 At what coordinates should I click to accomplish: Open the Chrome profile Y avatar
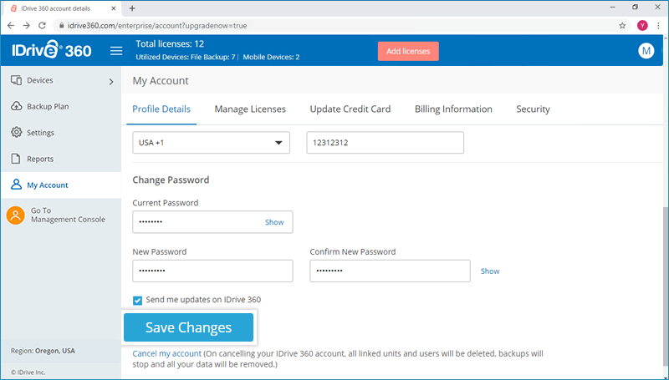(642, 26)
